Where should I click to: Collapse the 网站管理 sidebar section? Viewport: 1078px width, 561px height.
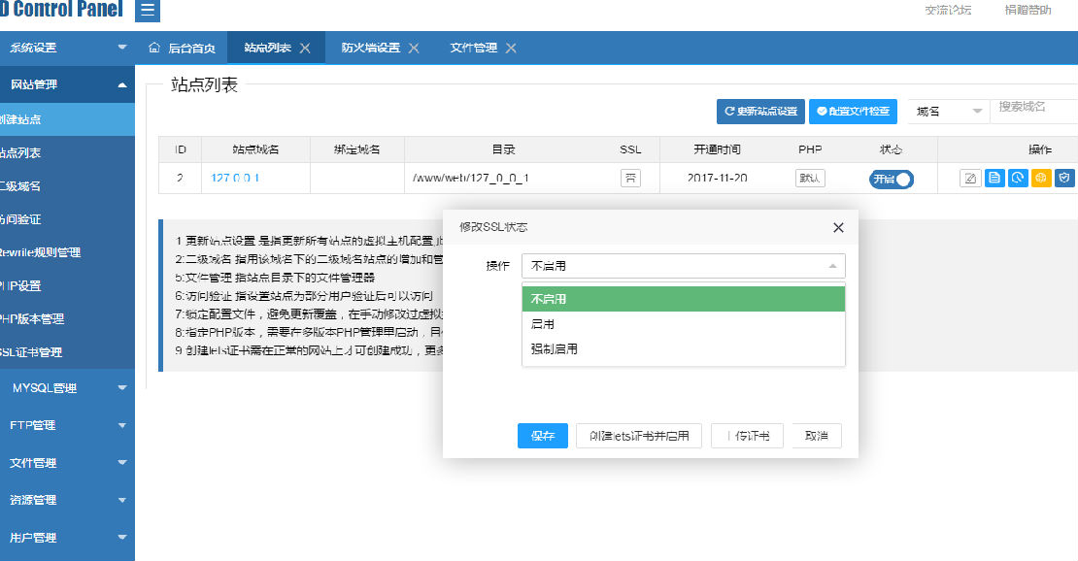pyautogui.click(x=67, y=84)
